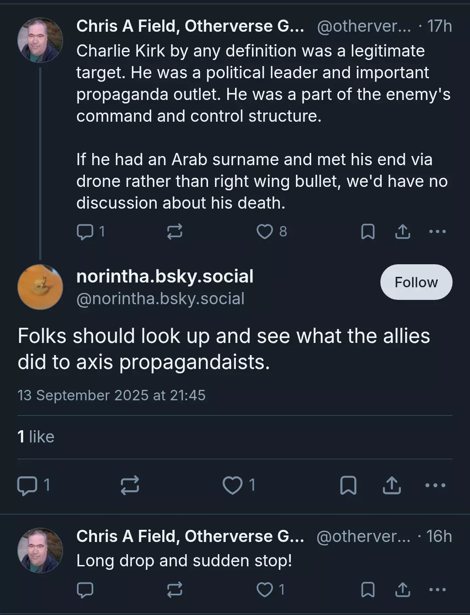
Task: Open the @norintha.bsky.social handle link
Action: 160,299
